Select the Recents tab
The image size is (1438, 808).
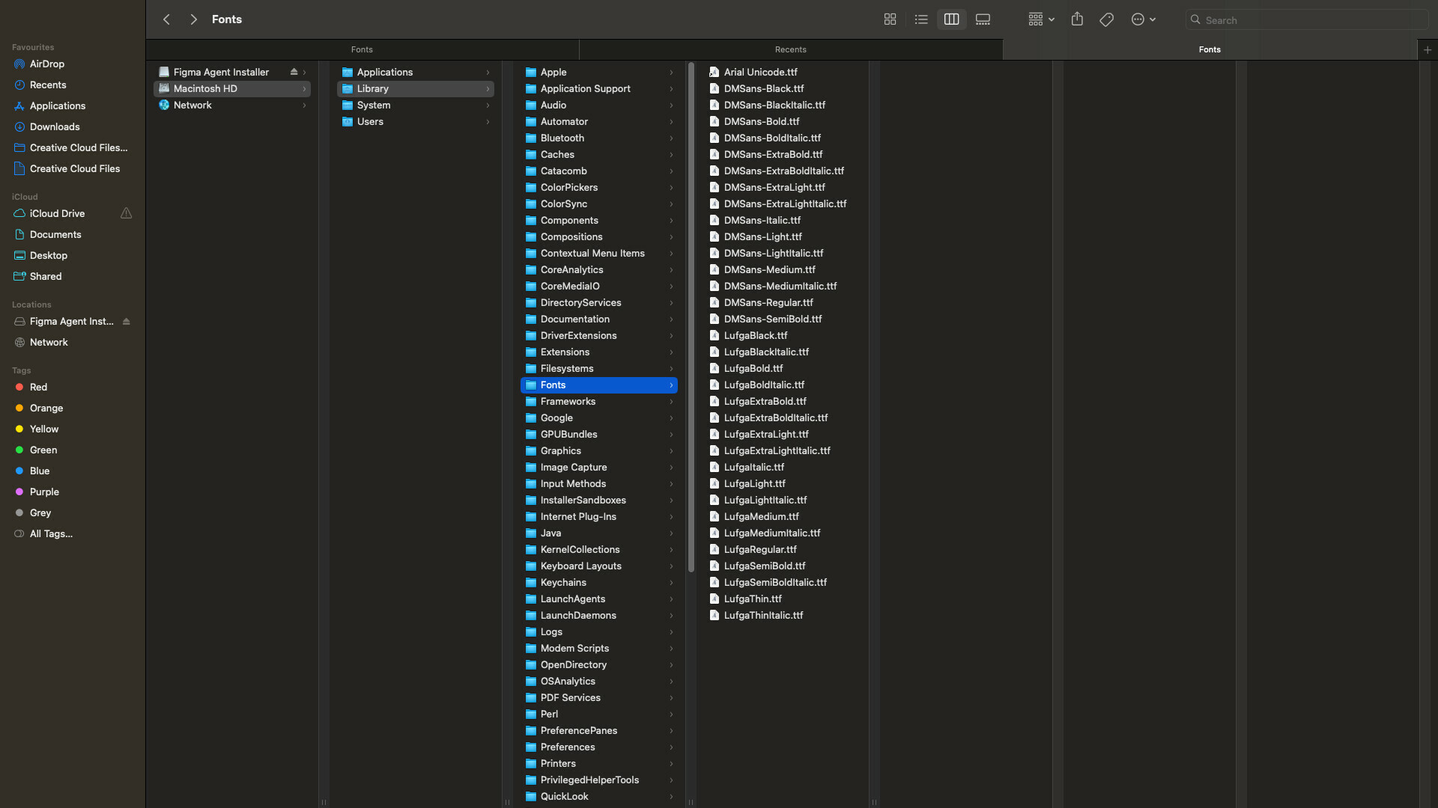point(790,49)
